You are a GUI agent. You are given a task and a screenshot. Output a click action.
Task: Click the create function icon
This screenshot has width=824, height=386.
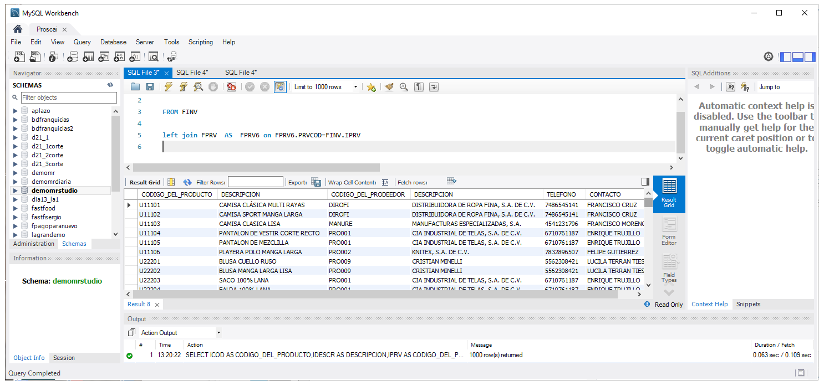pos(135,56)
